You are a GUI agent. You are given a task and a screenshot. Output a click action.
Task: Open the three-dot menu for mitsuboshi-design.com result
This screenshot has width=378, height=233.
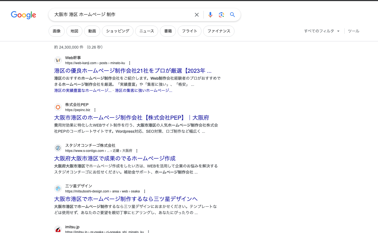[x=145, y=191]
